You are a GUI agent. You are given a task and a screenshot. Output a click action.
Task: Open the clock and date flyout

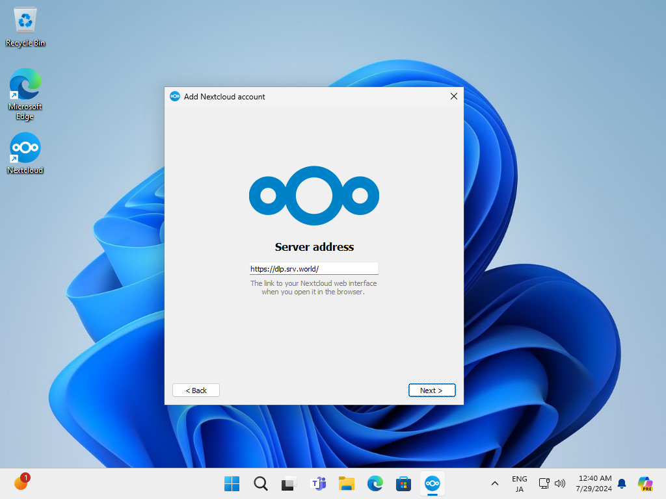pos(594,483)
